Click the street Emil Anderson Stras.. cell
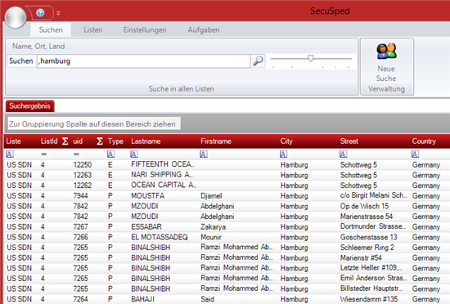The width and height of the screenshot is (450, 304). click(x=374, y=278)
